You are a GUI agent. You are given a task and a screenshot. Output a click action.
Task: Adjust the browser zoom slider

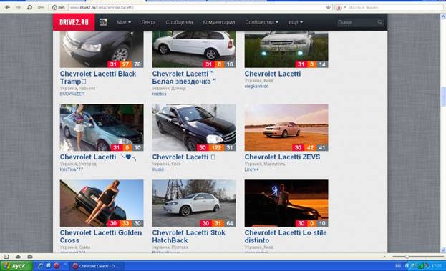tap(407, 257)
